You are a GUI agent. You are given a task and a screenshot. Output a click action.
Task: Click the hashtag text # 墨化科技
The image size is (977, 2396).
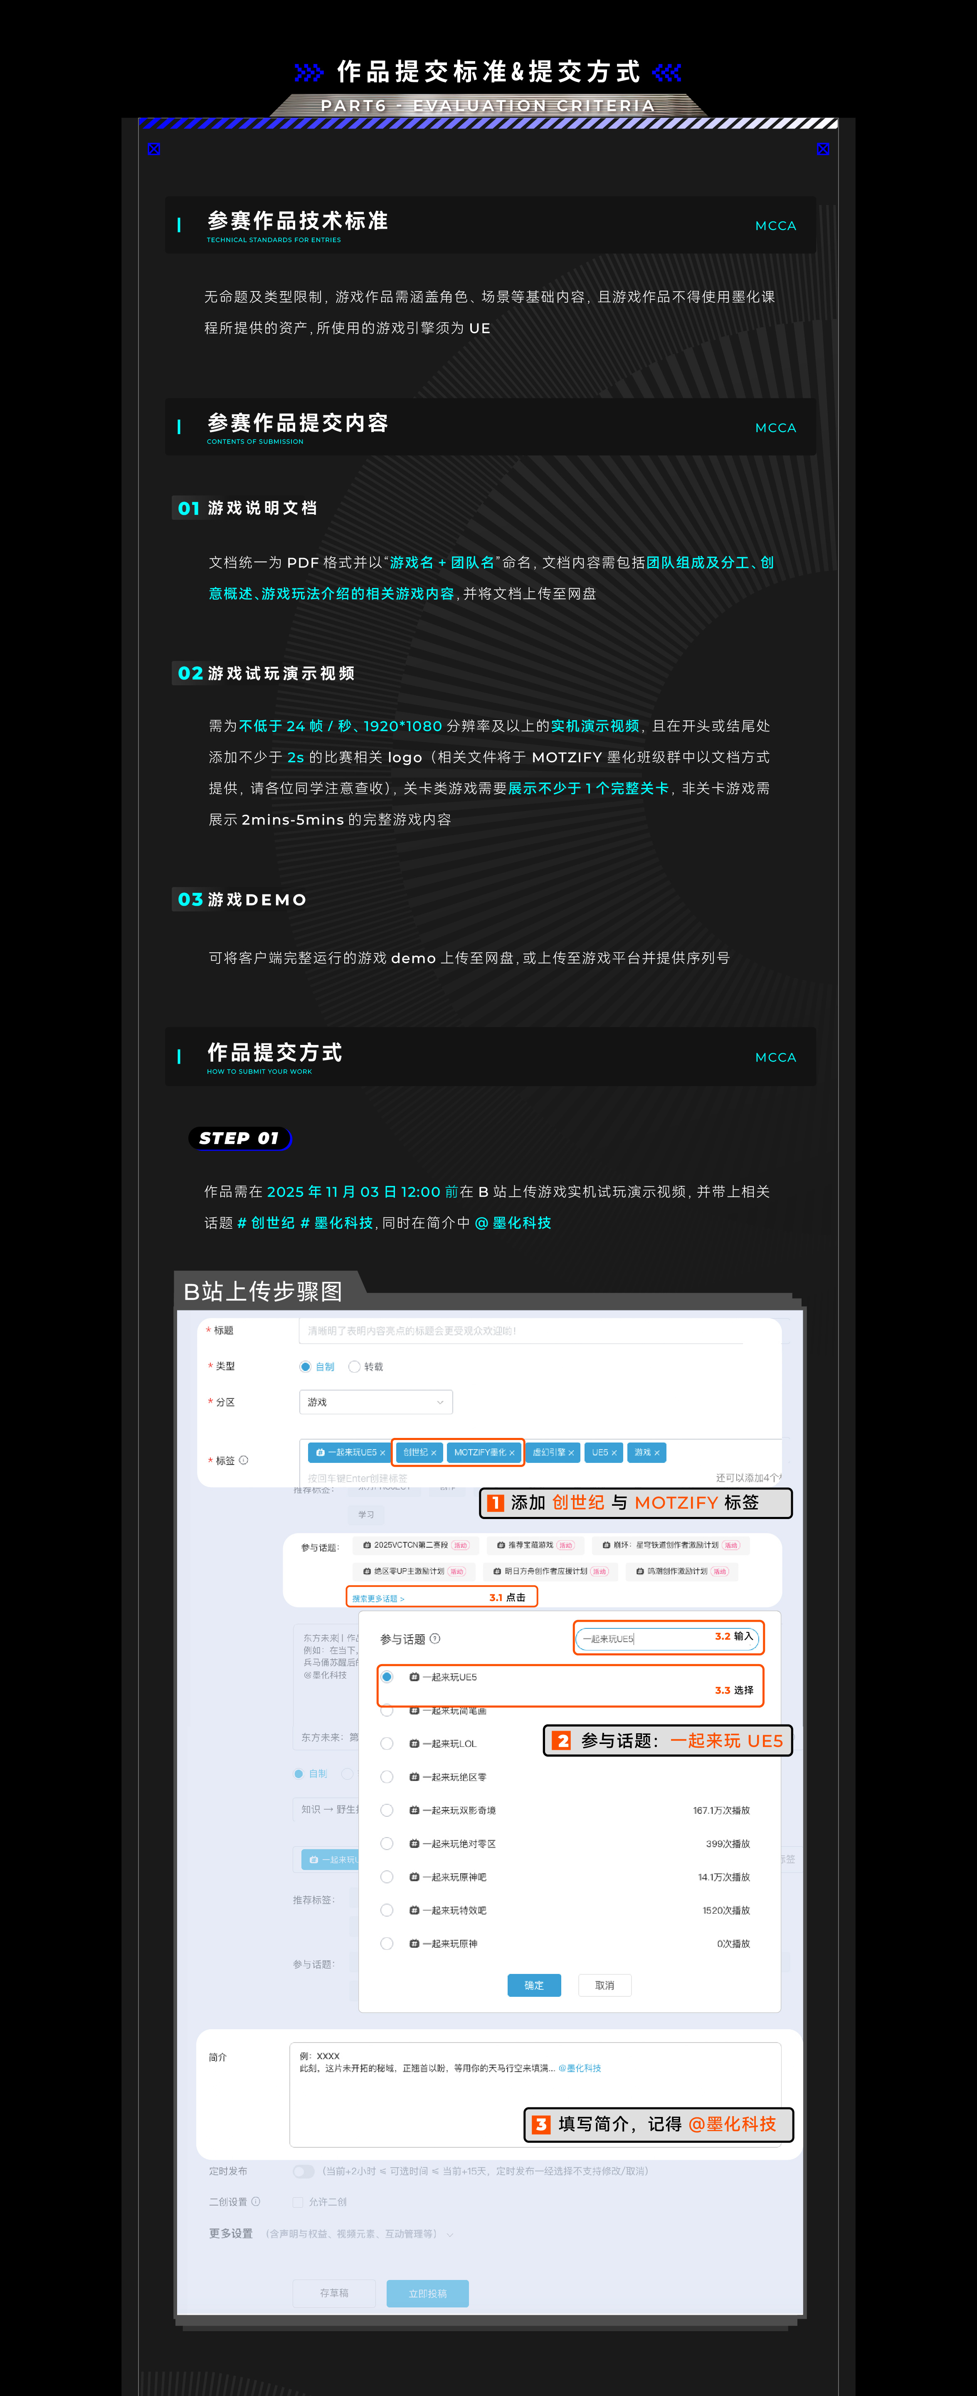[336, 1223]
